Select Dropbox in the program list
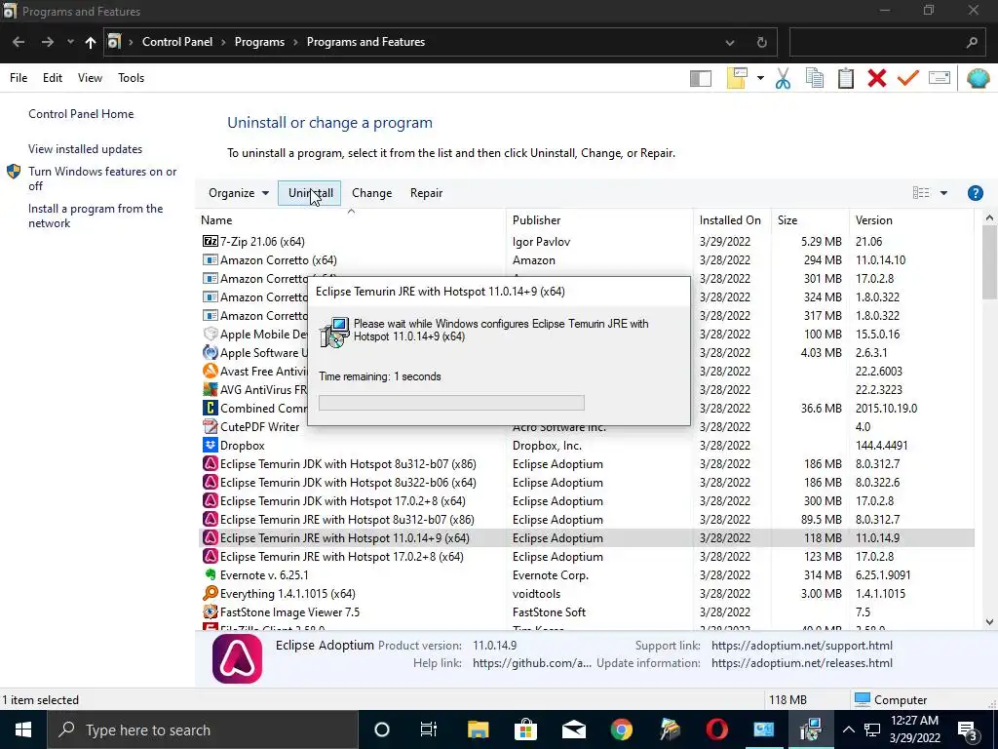Image resolution: width=998 pixels, height=749 pixels. [x=586, y=445]
